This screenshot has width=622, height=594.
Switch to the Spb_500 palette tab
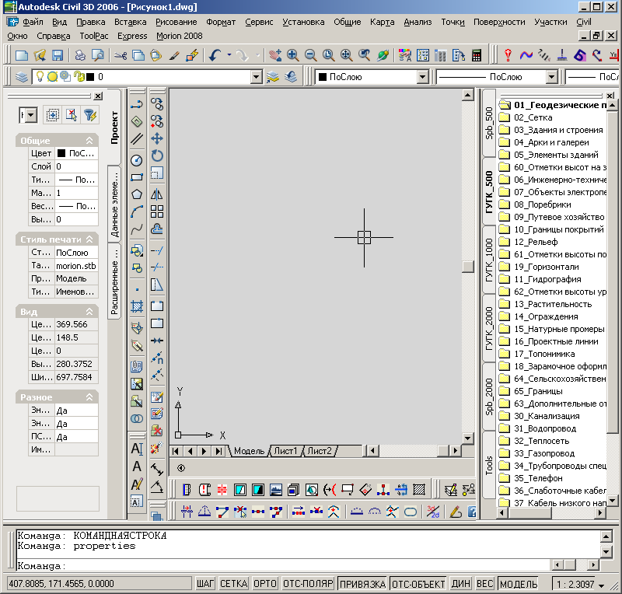pyautogui.click(x=489, y=123)
